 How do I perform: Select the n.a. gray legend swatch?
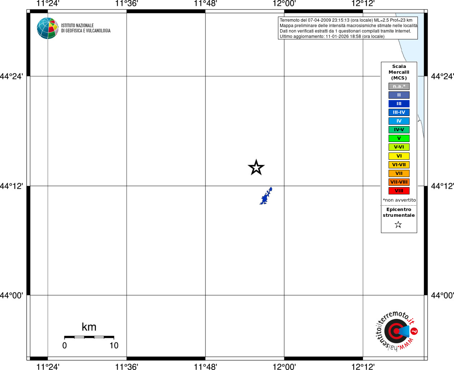pos(399,86)
